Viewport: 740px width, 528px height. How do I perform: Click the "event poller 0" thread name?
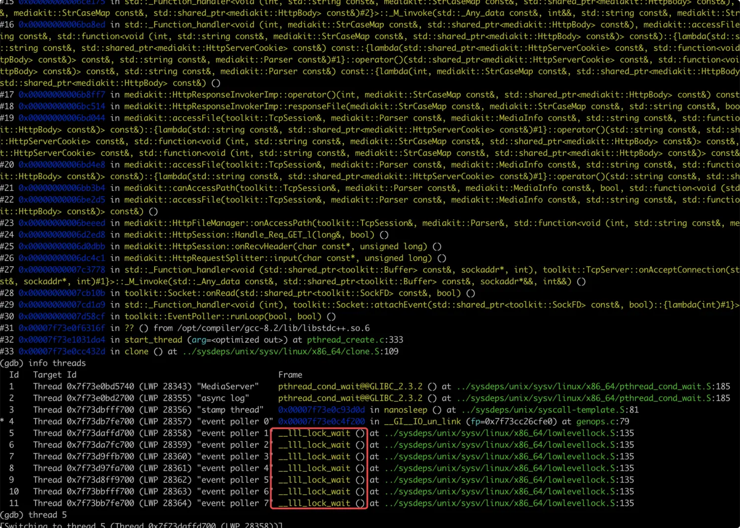(x=235, y=421)
